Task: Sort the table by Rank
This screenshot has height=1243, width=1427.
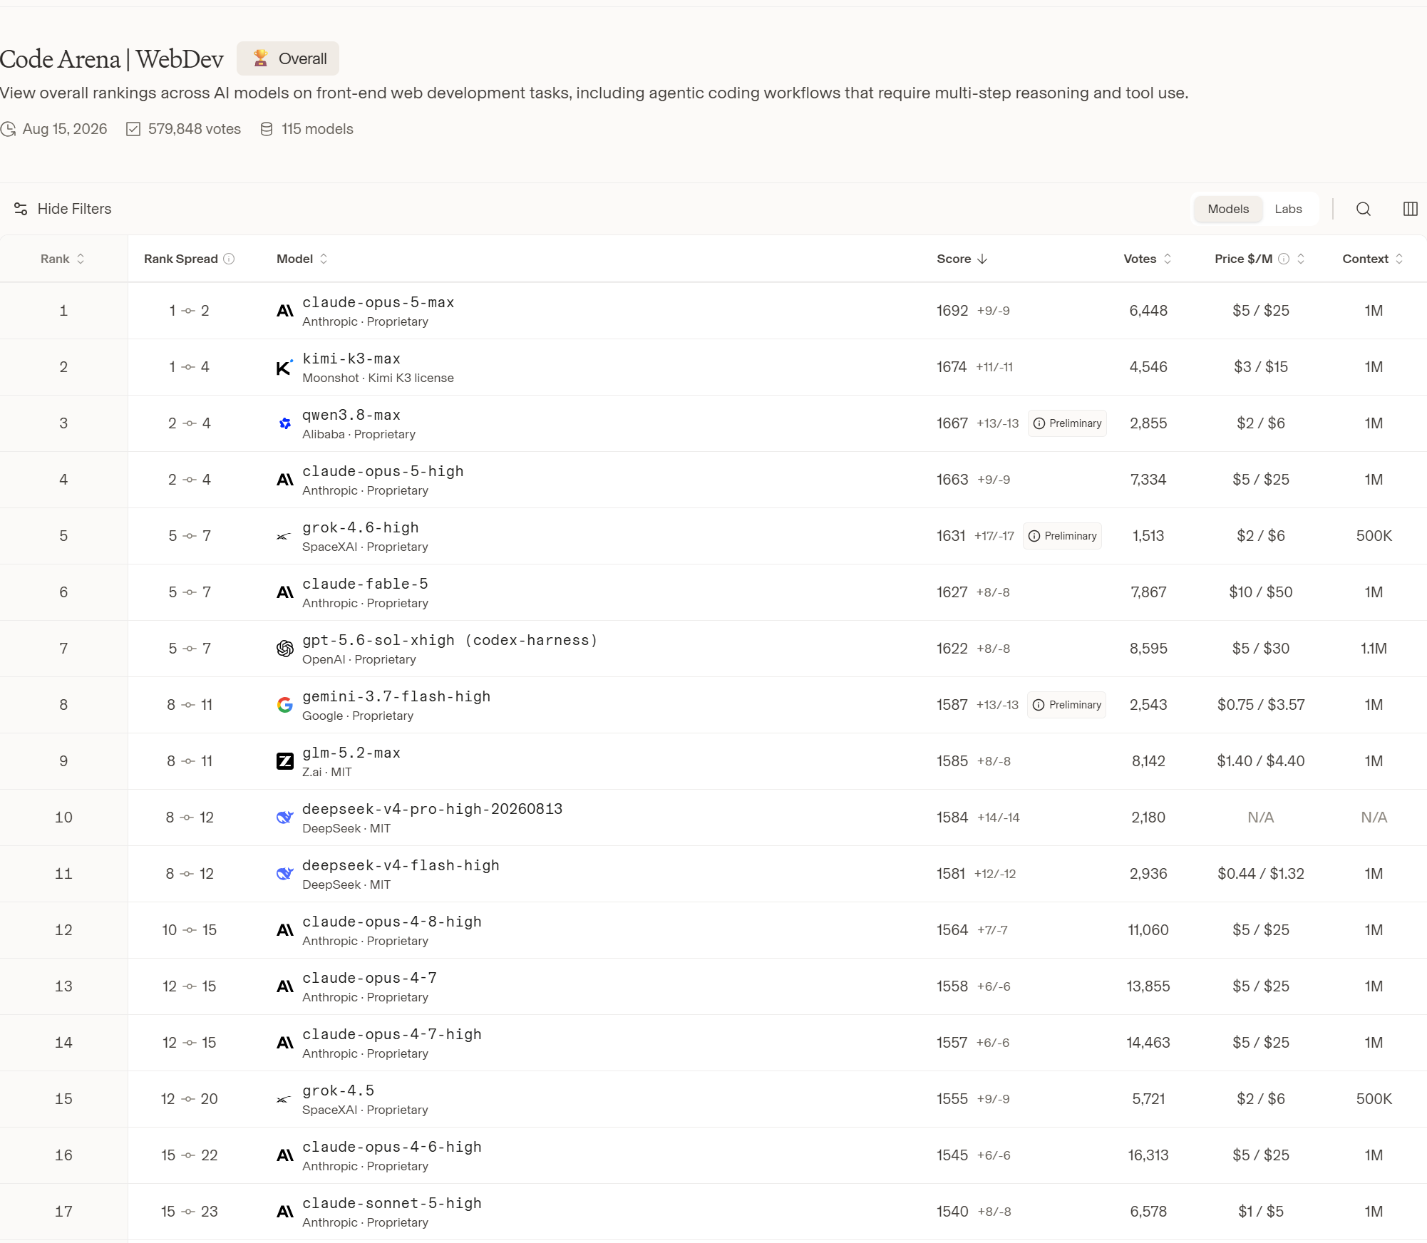Action: click(63, 259)
